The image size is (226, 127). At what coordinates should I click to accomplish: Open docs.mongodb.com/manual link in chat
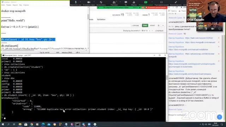[200, 42]
